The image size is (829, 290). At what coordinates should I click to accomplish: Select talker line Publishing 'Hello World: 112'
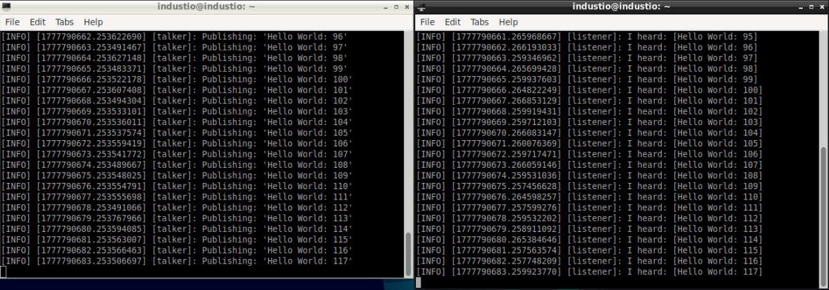(x=177, y=207)
